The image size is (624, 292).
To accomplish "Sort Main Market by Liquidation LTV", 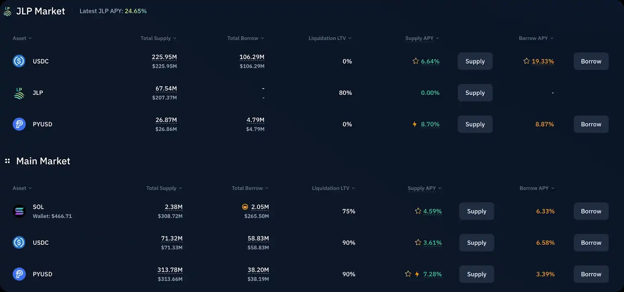I will [333, 188].
